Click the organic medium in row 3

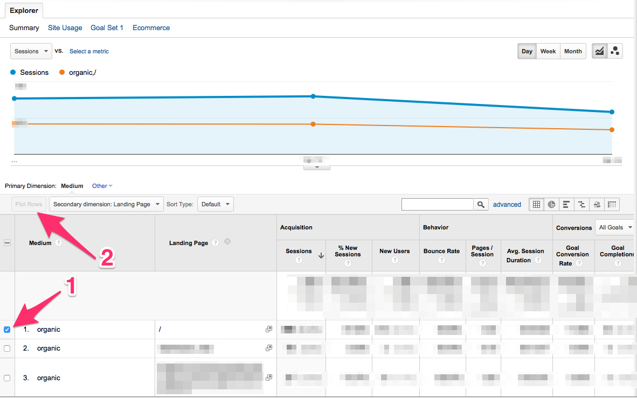click(x=49, y=378)
